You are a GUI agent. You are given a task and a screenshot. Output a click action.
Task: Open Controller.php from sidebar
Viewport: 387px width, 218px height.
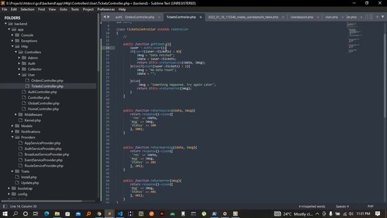click(39, 97)
